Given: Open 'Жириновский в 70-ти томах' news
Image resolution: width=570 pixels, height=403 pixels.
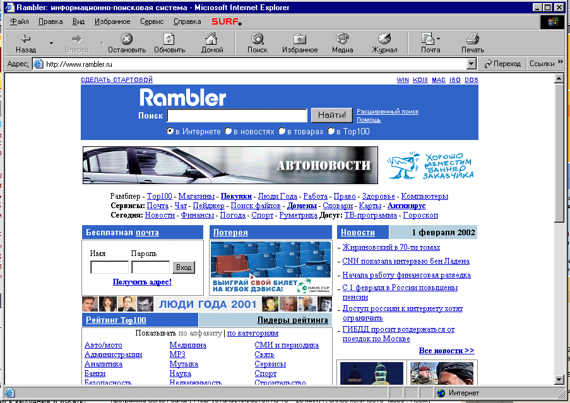Looking at the screenshot, I should click(x=391, y=248).
